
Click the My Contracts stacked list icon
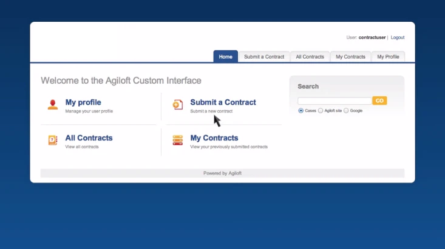(x=178, y=140)
